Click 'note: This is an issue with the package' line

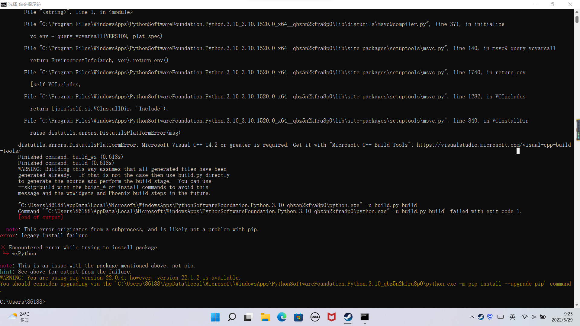click(x=98, y=266)
